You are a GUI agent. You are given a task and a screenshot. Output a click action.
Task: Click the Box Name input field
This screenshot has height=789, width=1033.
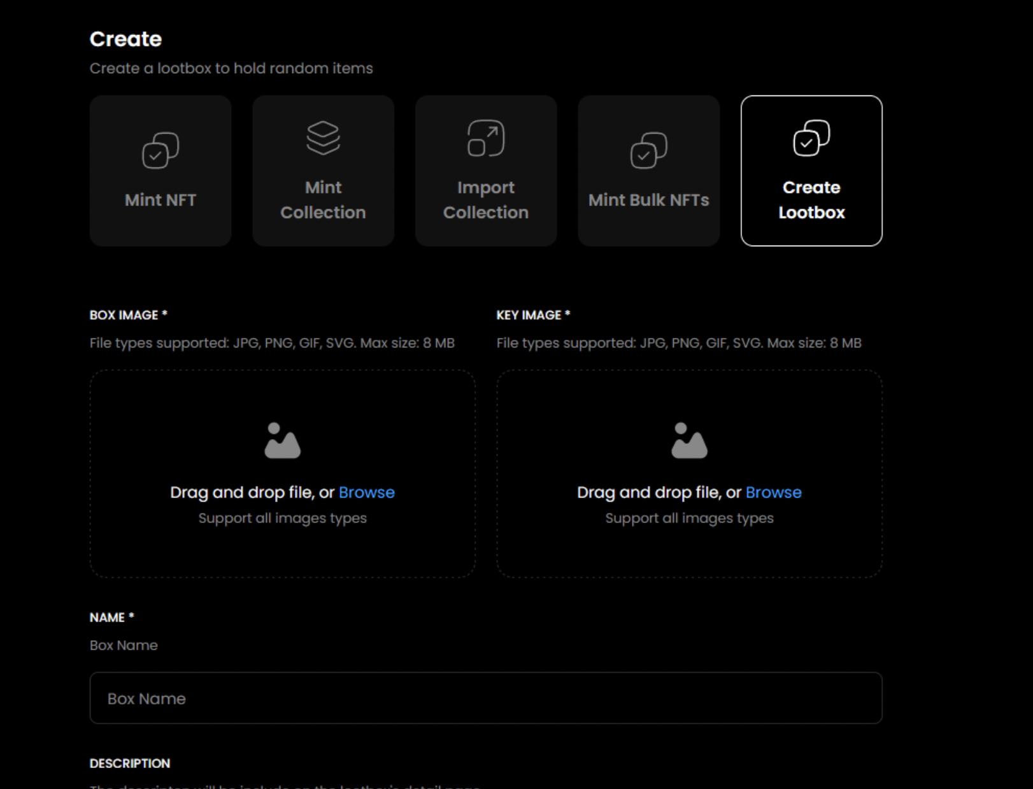pyautogui.click(x=485, y=698)
